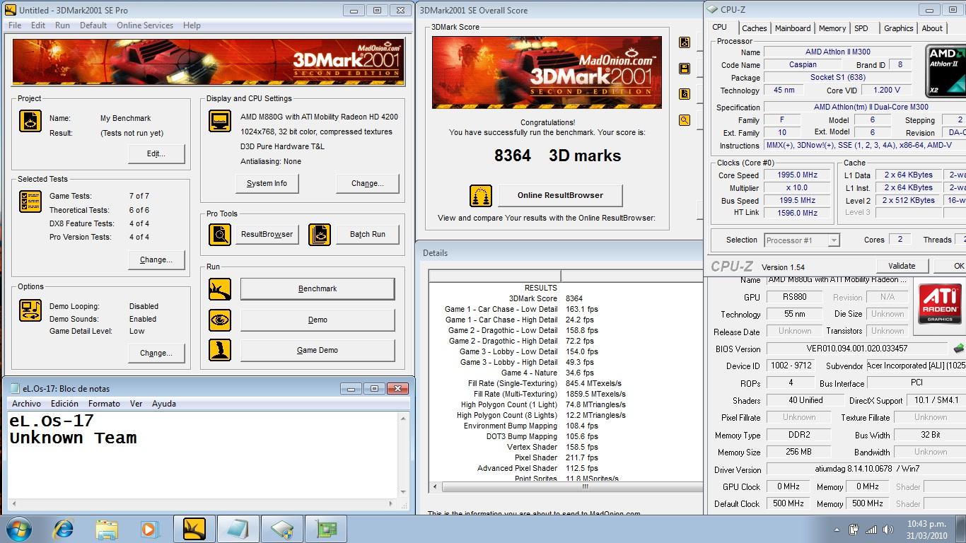Image resolution: width=966 pixels, height=543 pixels.
Task: Switch to the About tab in CPU-Z
Action: pyautogui.click(x=932, y=28)
